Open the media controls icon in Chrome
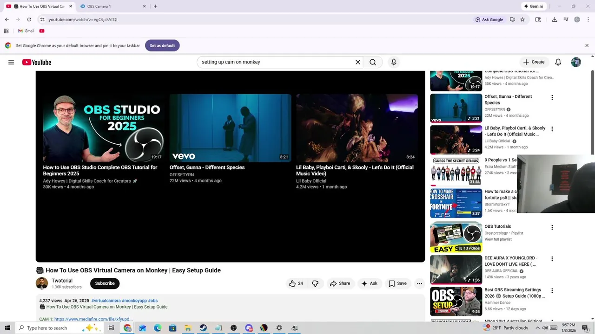The height and width of the screenshot is (334, 595). pyautogui.click(x=566, y=19)
